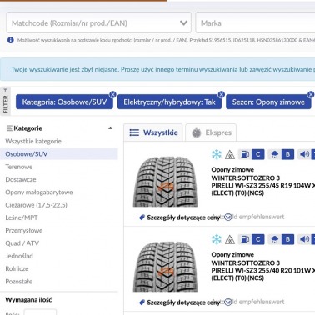Select Terenowe category
Image resolution: width=315 pixels, height=315 pixels.
coord(19,167)
